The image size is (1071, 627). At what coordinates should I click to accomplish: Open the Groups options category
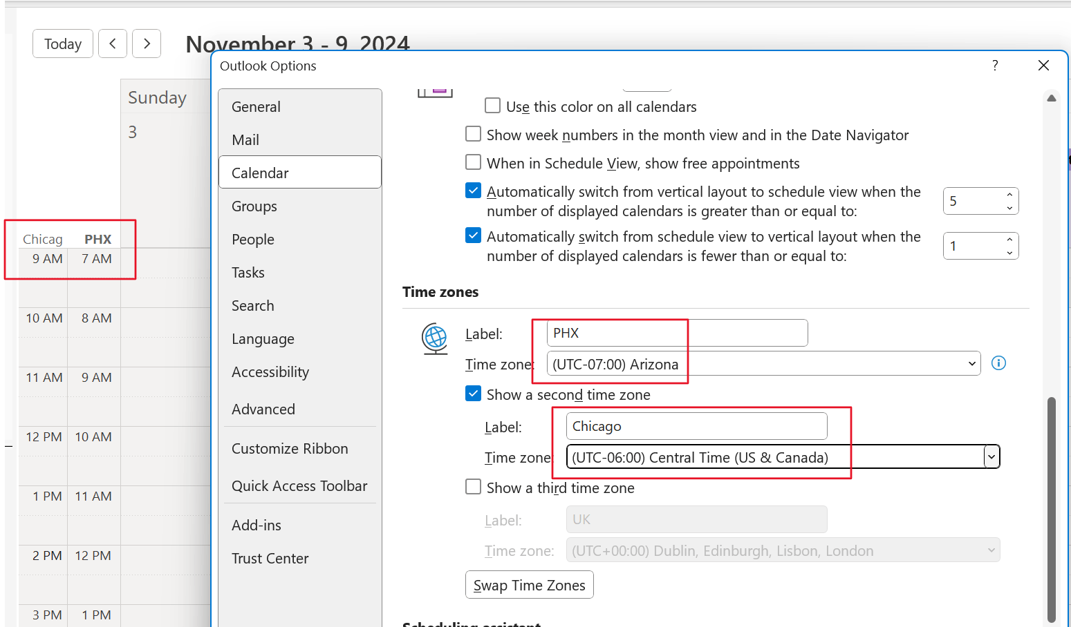pyautogui.click(x=300, y=206)
